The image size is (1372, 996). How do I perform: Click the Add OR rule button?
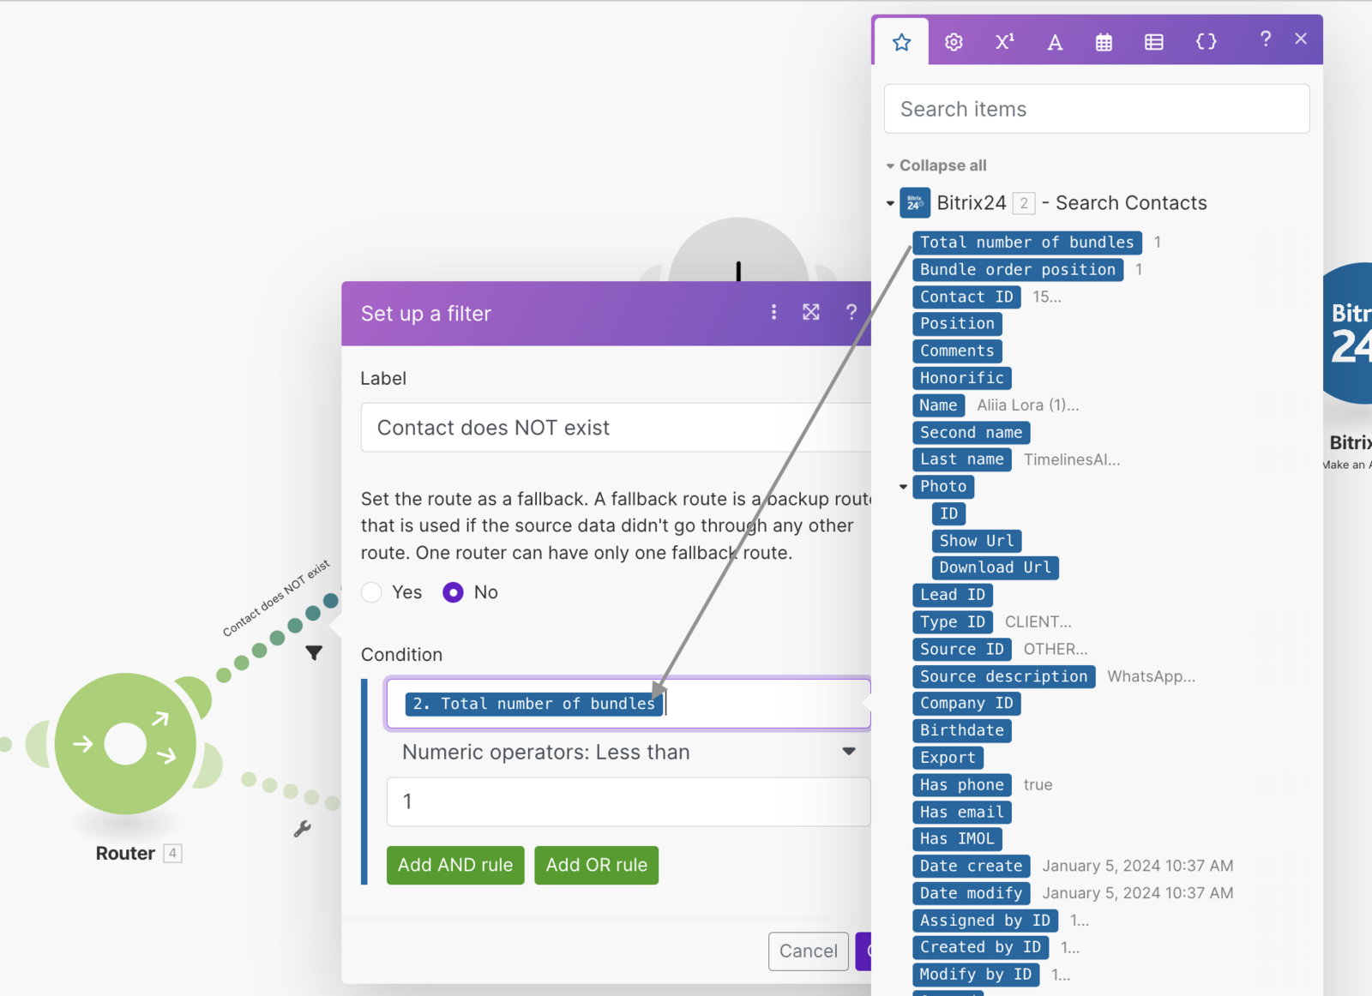[x=596, y=865]
